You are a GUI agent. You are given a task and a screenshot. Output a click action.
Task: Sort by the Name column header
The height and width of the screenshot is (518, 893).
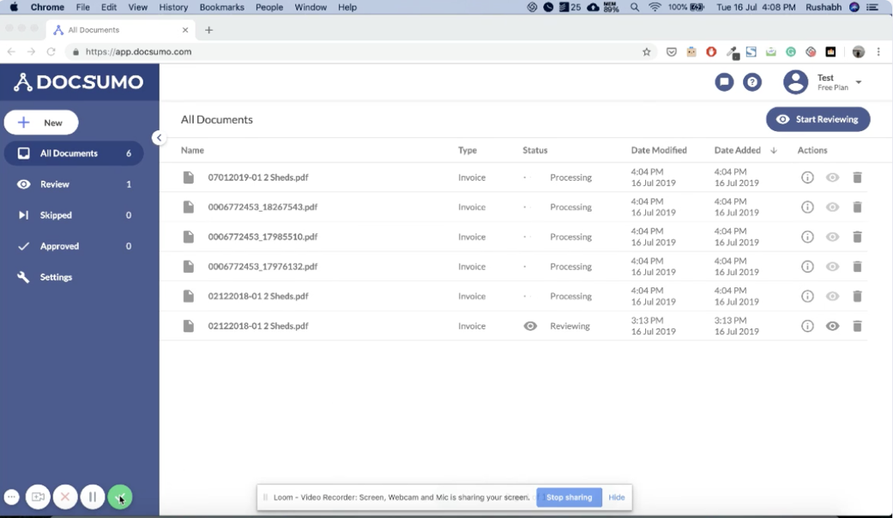[x=192, y=150]
